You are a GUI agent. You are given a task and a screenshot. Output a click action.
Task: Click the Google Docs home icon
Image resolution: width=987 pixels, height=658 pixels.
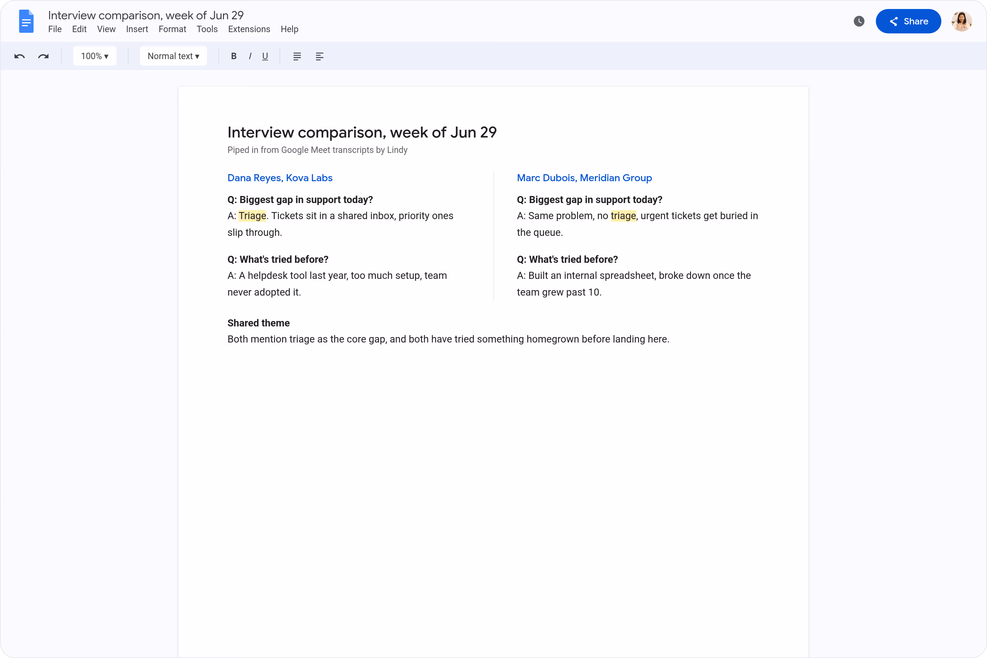point(26,21)
